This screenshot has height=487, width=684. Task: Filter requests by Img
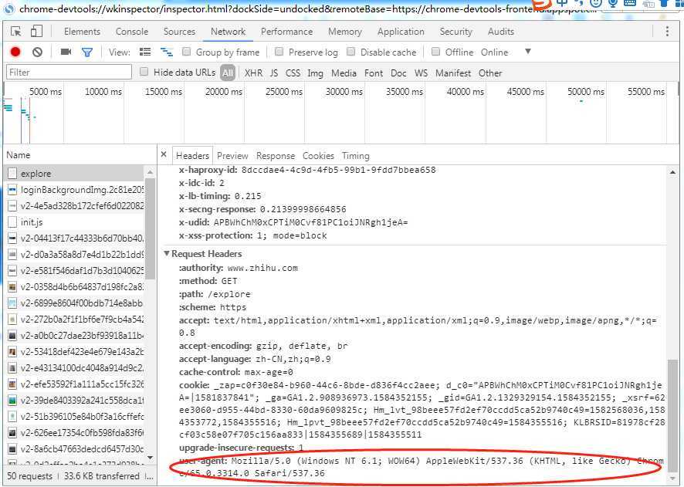coord(316,73)
